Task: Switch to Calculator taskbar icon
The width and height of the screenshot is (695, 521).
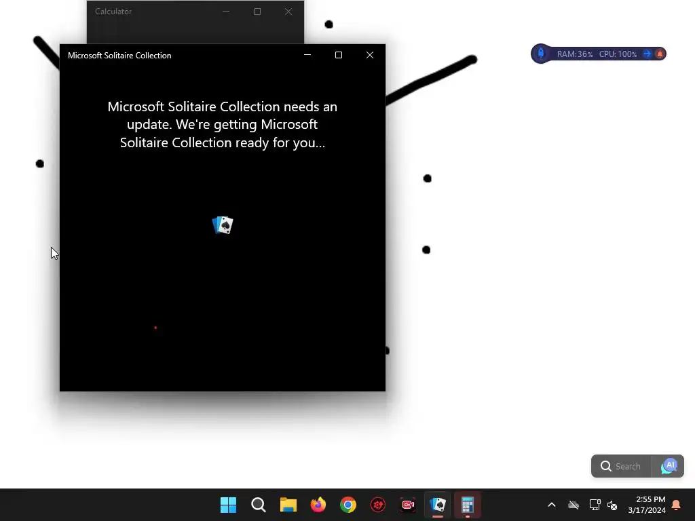Action: click(468, 505)
